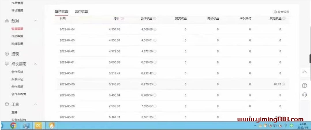Open 创作权益 in the sidebar
The width and height of the screenshot is (311, 130).
click(x=17, y=72)
